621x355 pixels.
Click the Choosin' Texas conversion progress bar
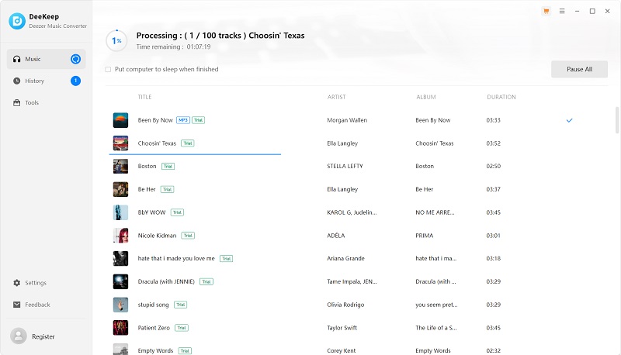coord(195,154)
